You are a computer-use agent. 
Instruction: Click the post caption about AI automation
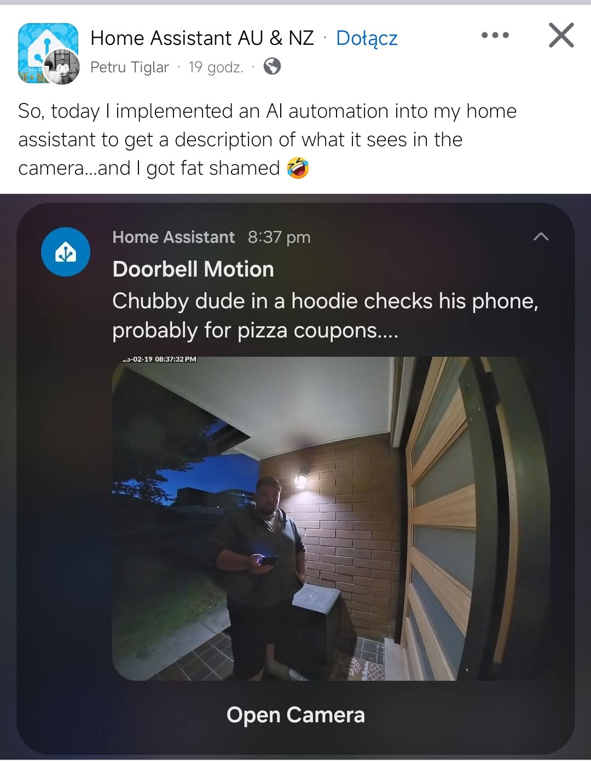[x=268, y=139]
